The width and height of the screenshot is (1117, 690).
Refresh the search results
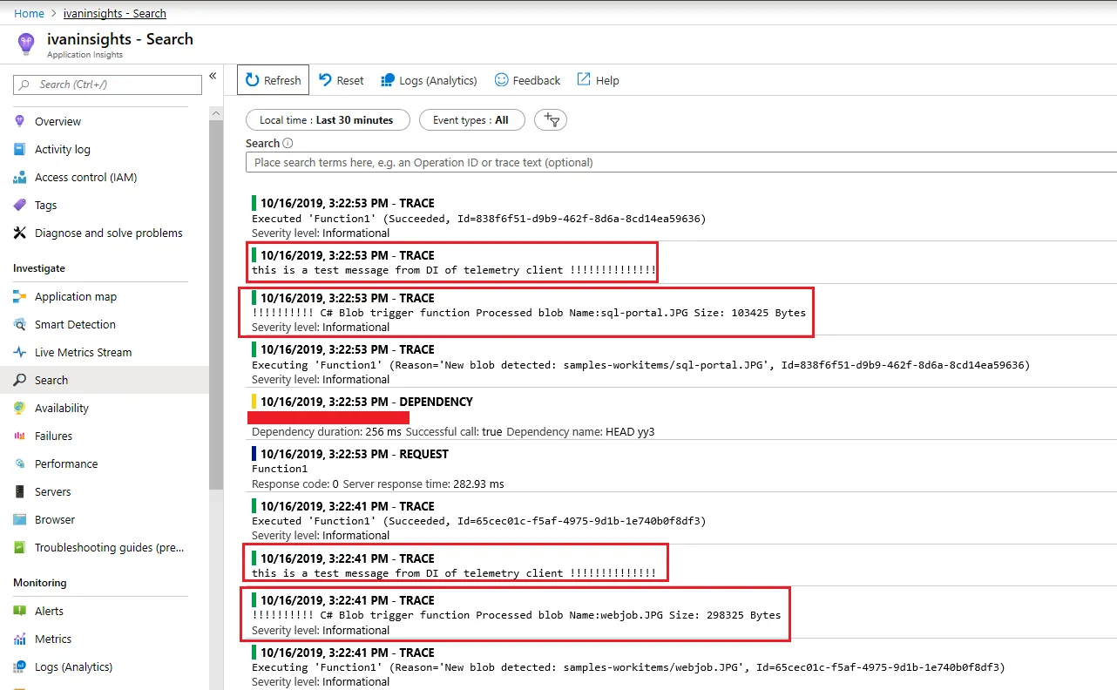[x=273, y=80]
